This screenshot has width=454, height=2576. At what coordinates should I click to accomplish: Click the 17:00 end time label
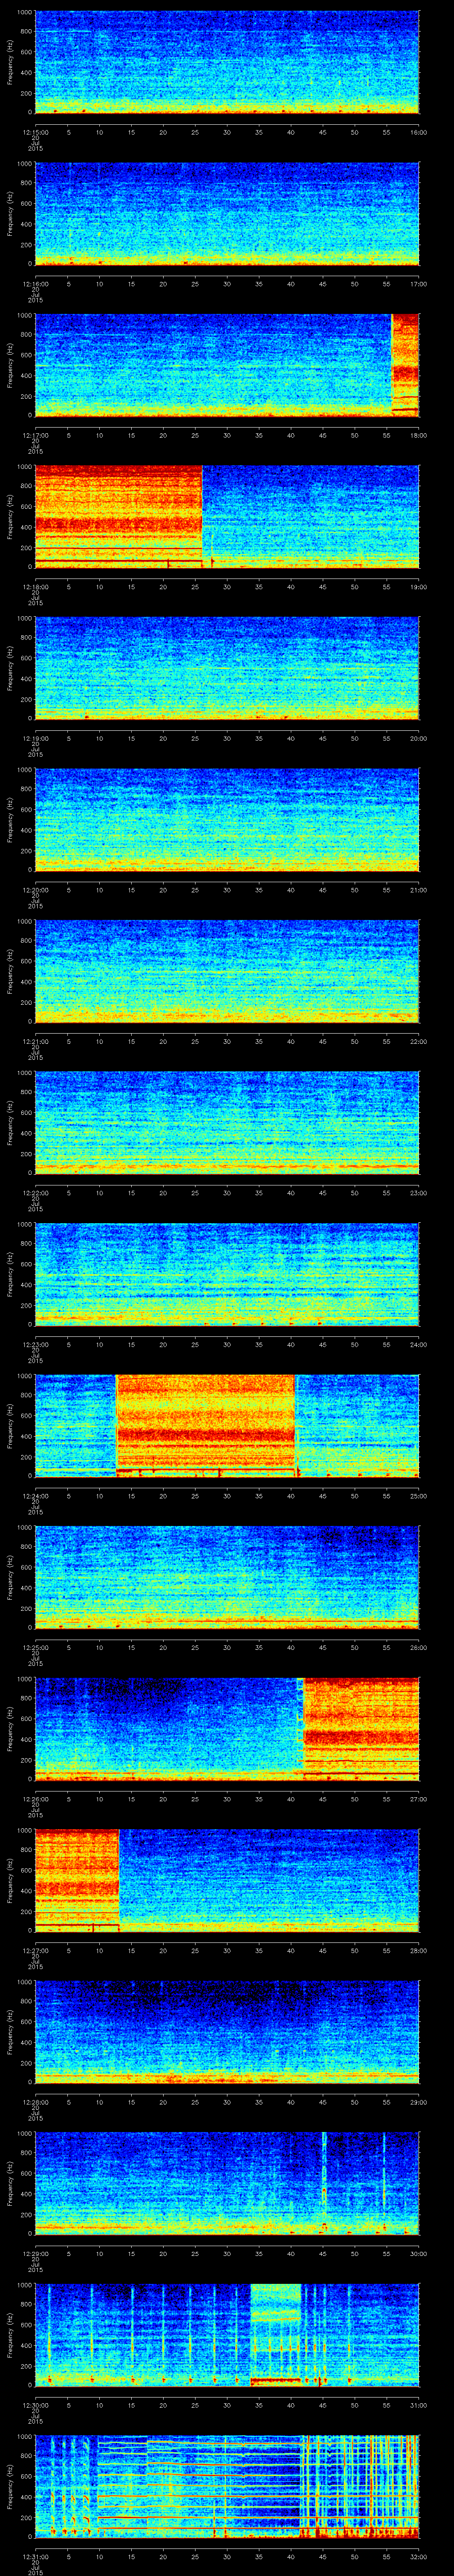click(x=419, y=284)
